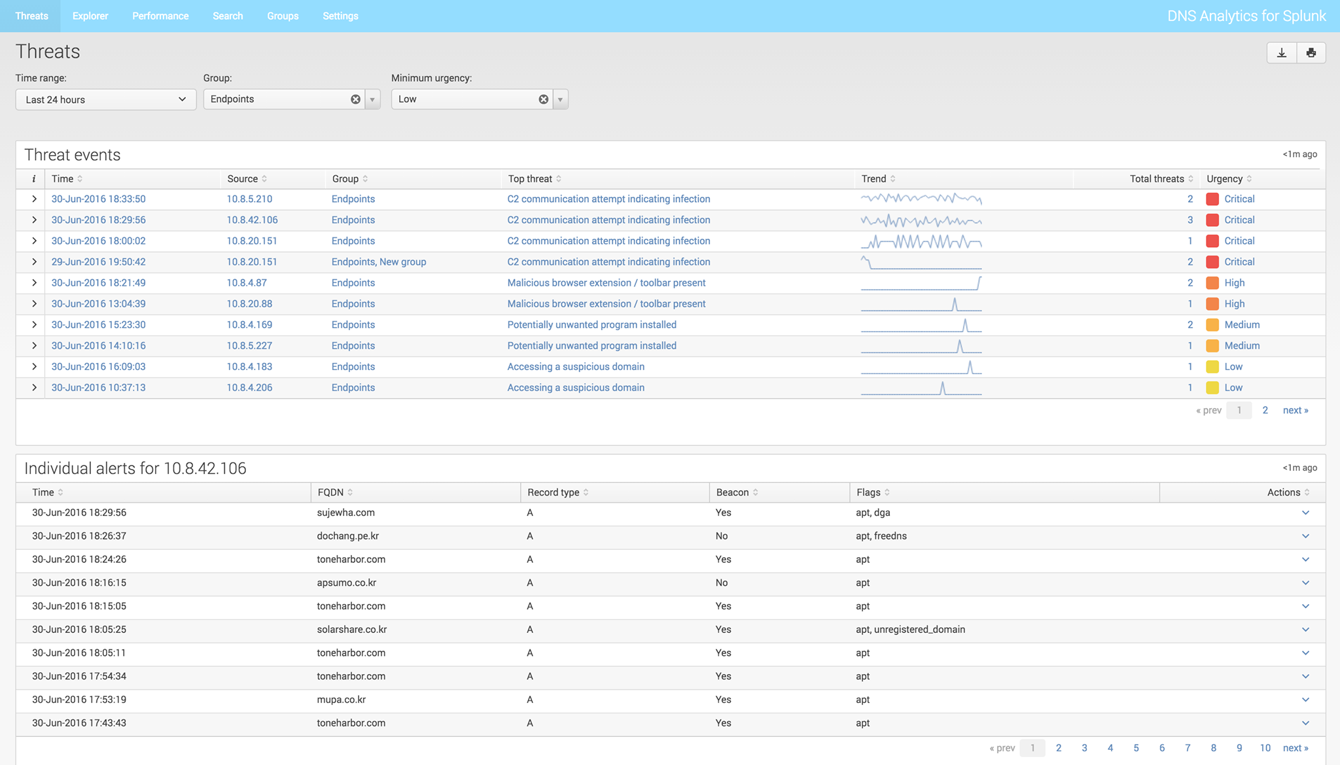
Task: Open the Settings tab
Action: (340, 16)
